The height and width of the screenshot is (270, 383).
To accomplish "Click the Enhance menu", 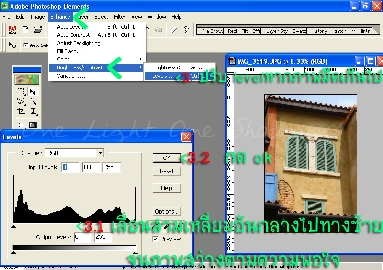I will tap(60, 17).
